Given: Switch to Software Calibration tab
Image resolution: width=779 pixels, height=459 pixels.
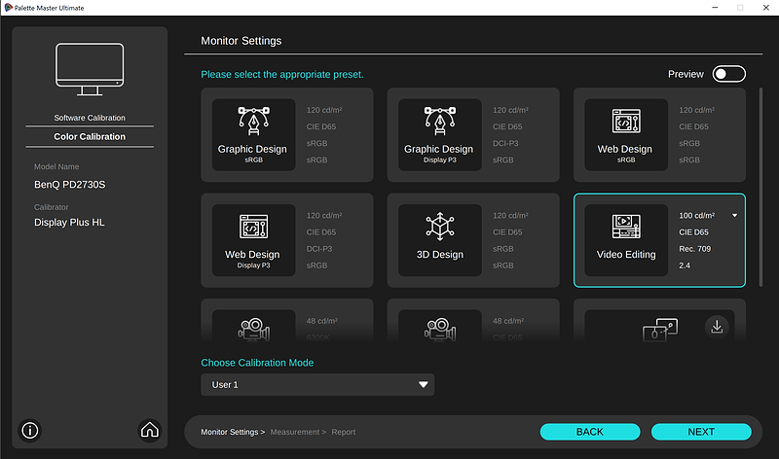Looking at the screenshot, I should (x=90, y=118).
